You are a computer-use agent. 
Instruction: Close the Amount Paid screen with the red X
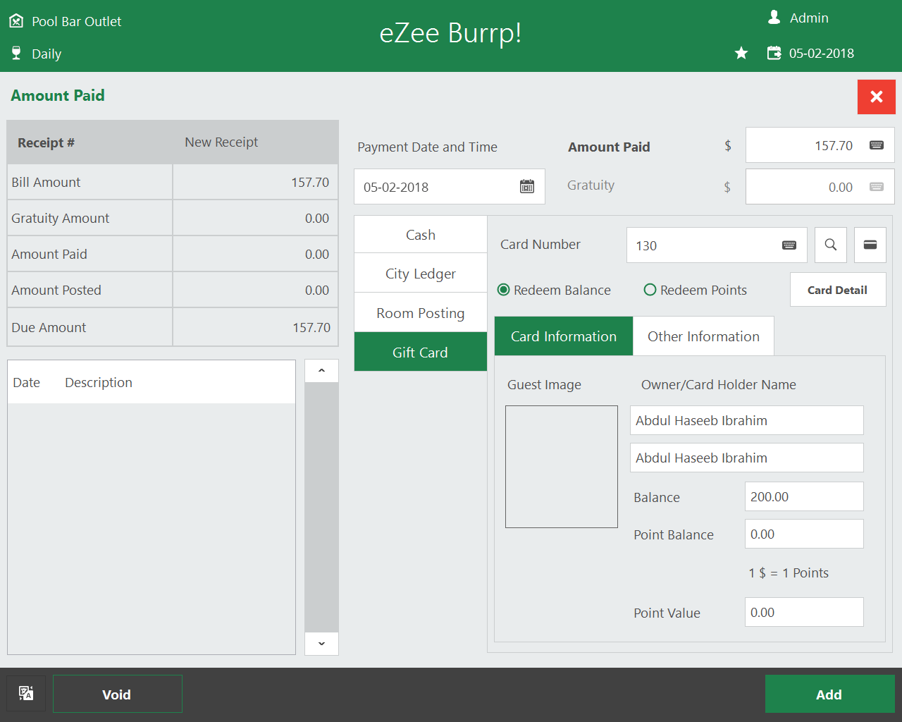877,97
